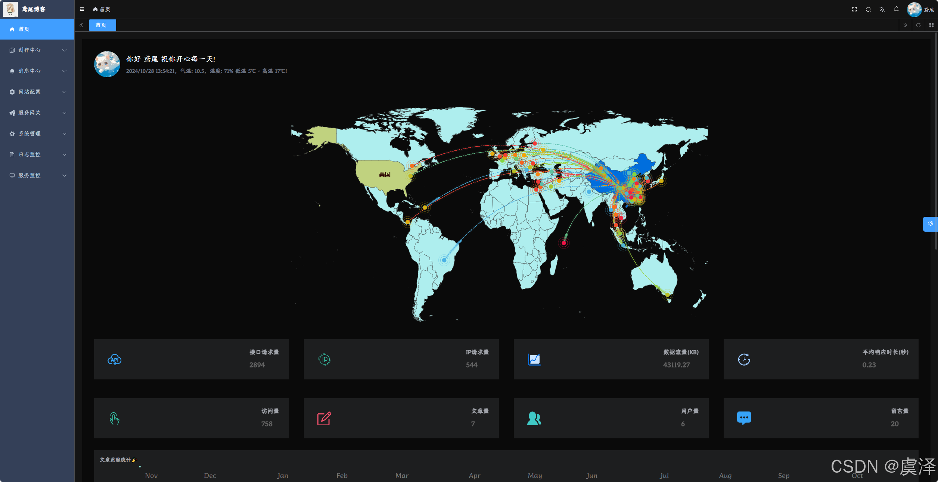Viewport: 938px width, 482px height.
Task: Click the Australia marker on the map
Action: click(667, 295)
